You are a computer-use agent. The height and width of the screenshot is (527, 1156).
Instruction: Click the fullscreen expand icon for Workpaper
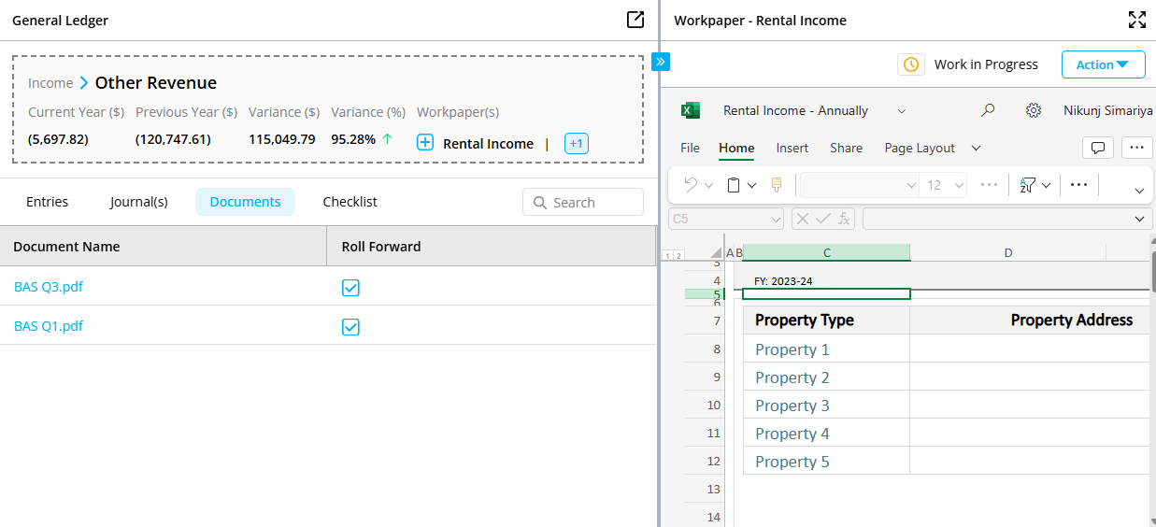point(1136,20)
